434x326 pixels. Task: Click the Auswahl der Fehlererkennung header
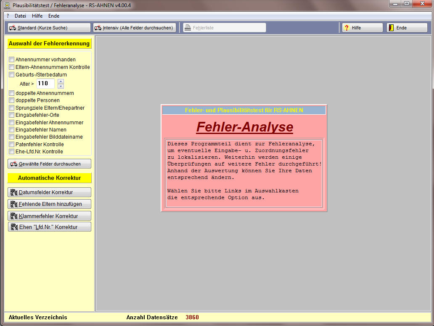pyautogui.click(x=49, y=43)
